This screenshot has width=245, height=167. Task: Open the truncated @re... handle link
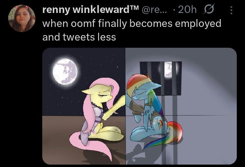tap(154, 10)
